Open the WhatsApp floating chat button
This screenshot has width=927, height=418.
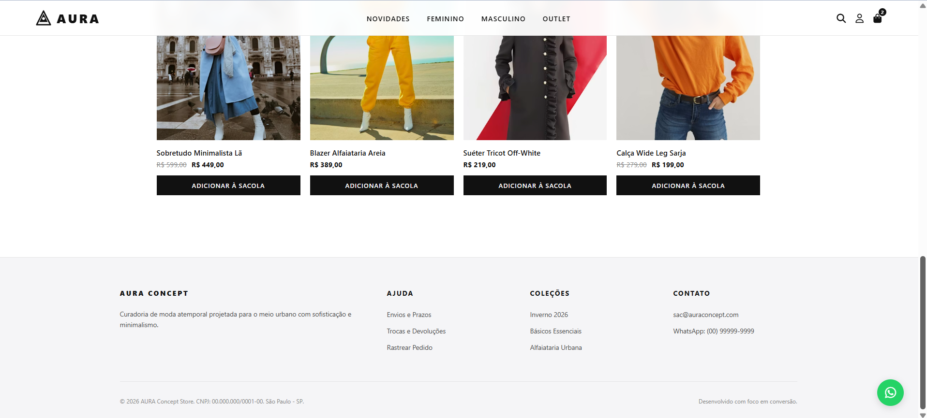(x=890, y=392)
